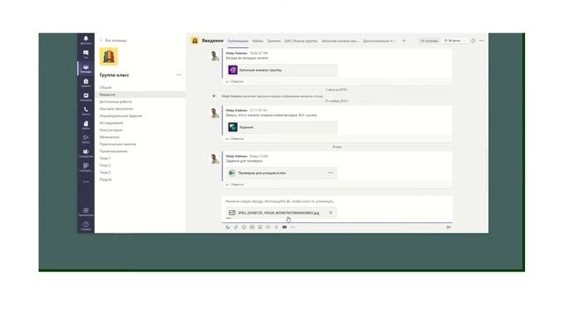Reply under the Задания post
Screen dimensions: 561x315
tap(235, 138)
